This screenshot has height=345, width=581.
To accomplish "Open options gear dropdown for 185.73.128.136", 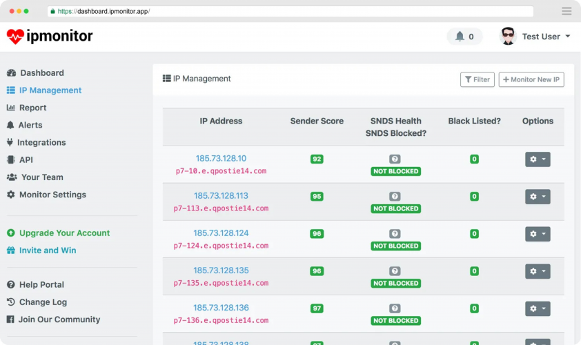I will coord(538,308).
